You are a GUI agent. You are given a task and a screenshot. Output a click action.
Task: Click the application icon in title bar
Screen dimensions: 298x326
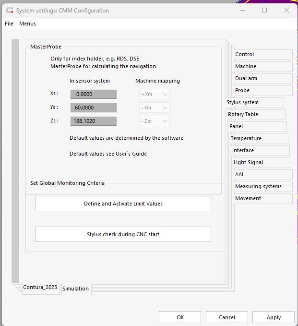[9, 10]
